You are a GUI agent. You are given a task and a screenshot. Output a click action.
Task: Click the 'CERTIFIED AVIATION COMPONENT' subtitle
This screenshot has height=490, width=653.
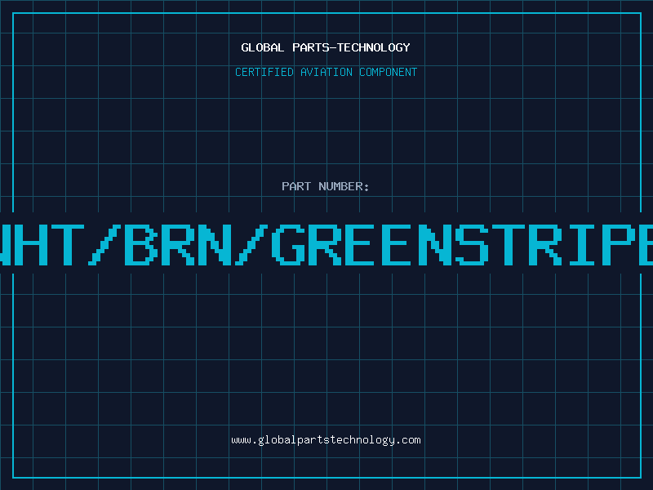tap(326, 72)
